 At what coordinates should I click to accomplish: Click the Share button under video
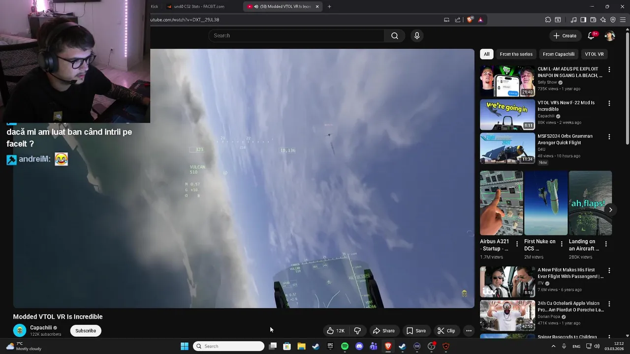(x=383, y=331)
